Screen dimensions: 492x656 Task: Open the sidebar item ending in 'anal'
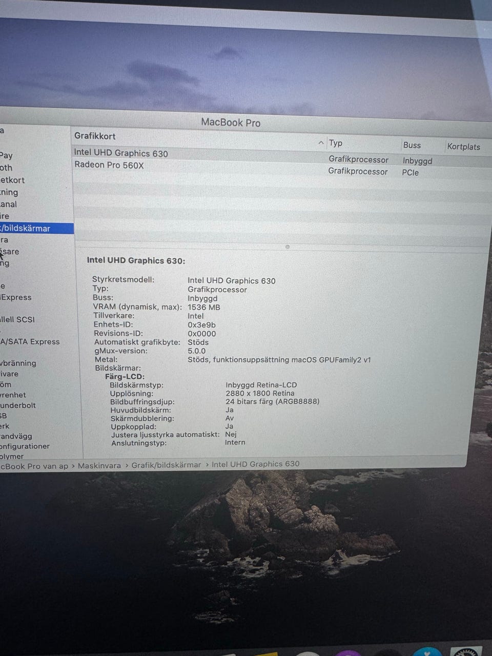pyautogui.click(x=8, y=204)
